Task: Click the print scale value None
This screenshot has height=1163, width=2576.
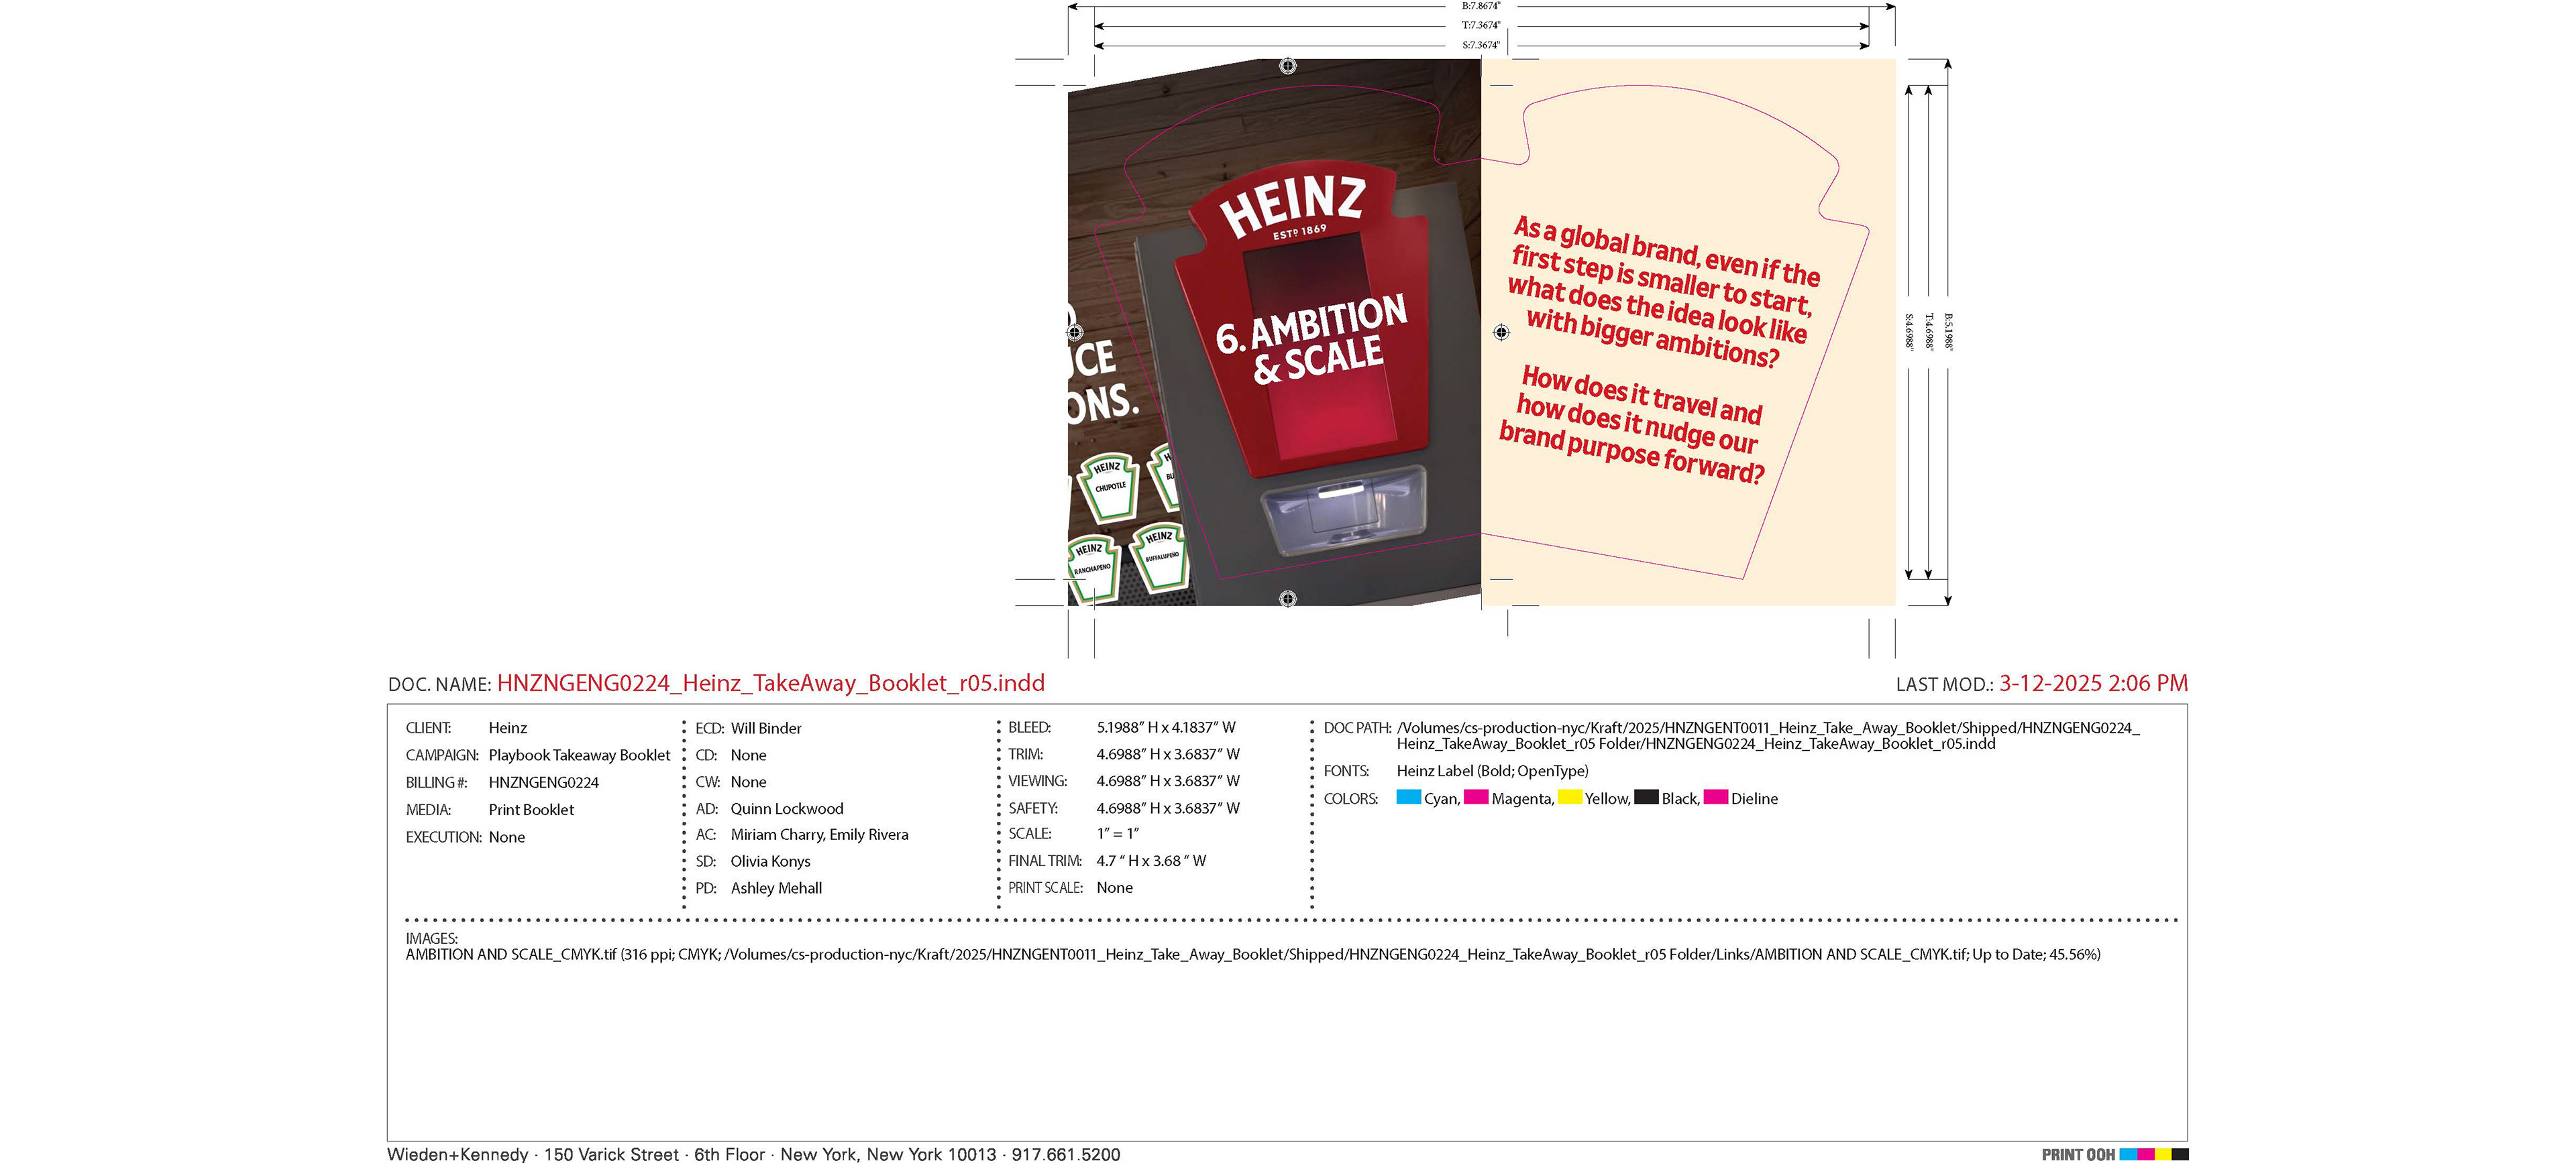Action: pos(1114,887)
